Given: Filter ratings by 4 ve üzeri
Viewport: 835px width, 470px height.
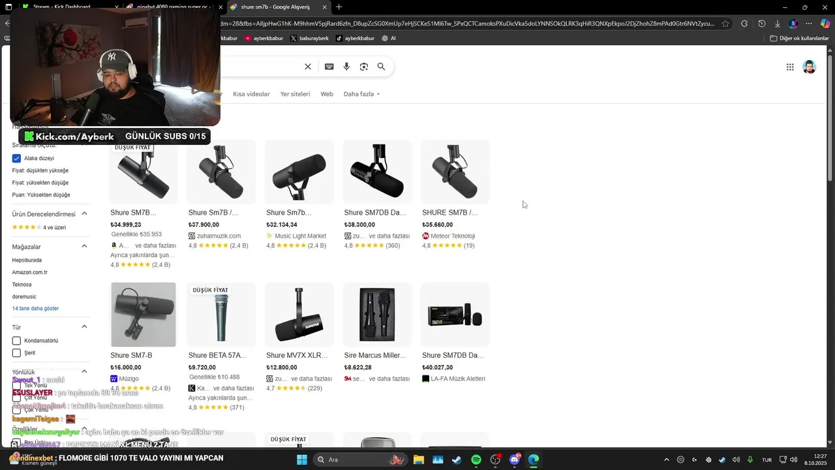Looking at the screenshot, I should coord(39,227).
